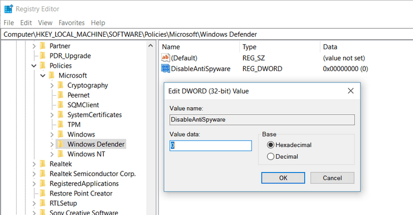Click the REG_DWORD type cell
Viewport: 413px width, 215px height.
262,69
